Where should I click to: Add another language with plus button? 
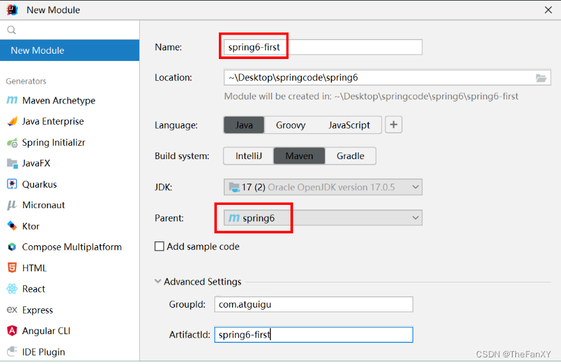coord(393,125)
